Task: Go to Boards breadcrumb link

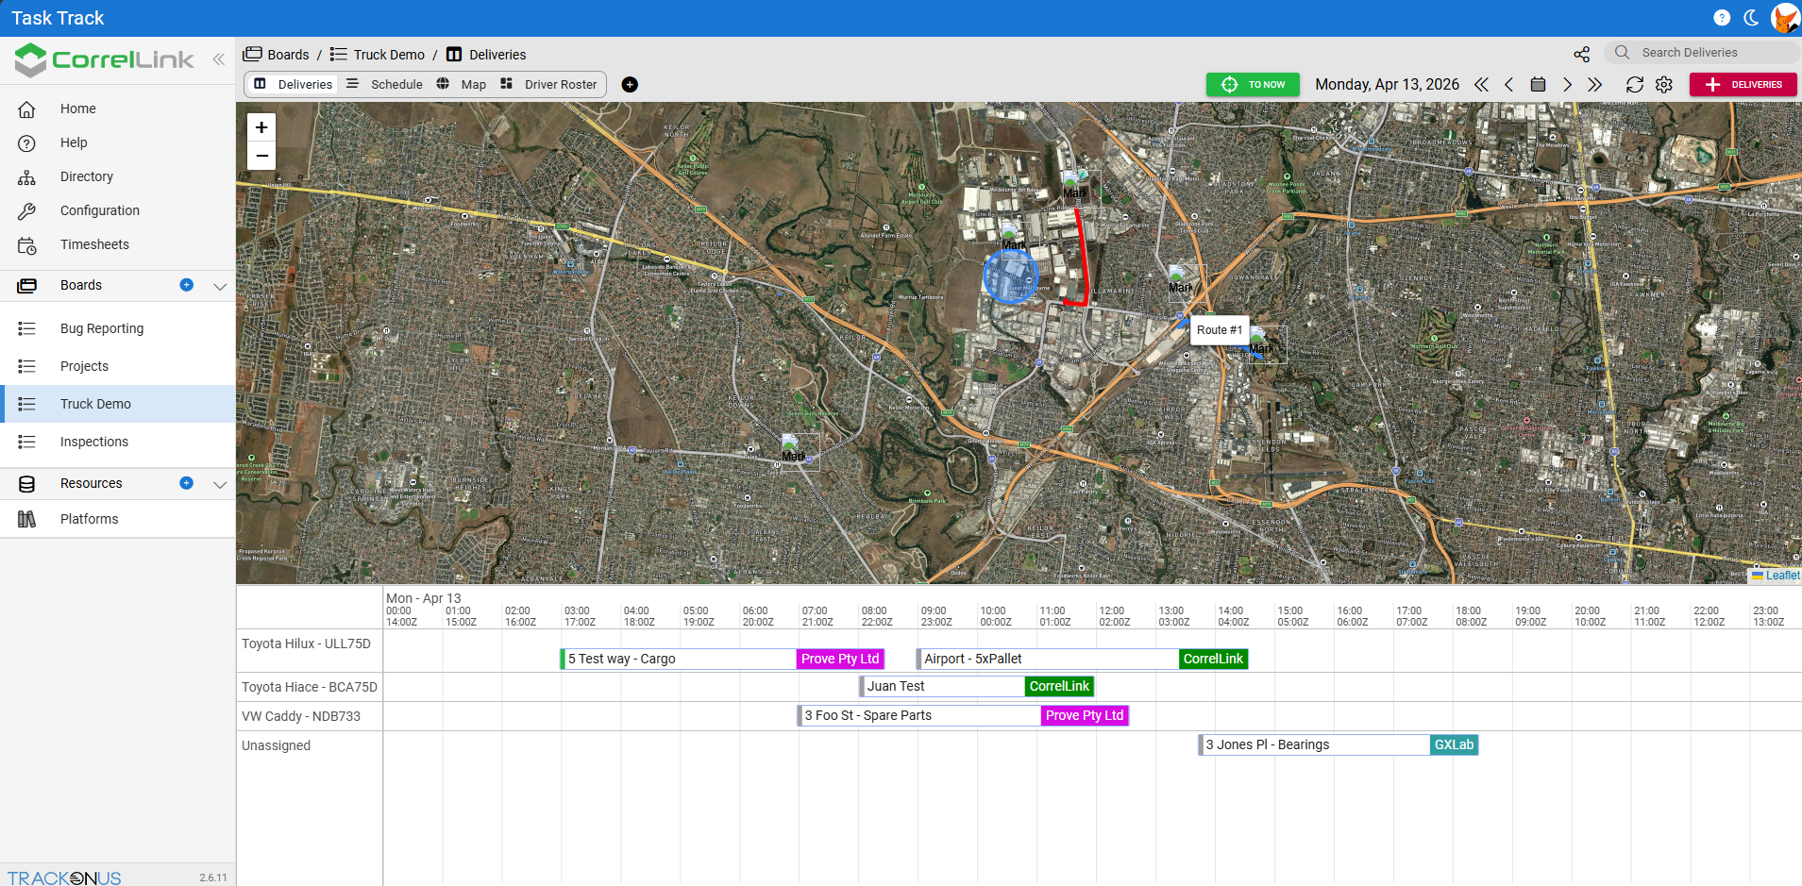Action: (x=277, y=55)
